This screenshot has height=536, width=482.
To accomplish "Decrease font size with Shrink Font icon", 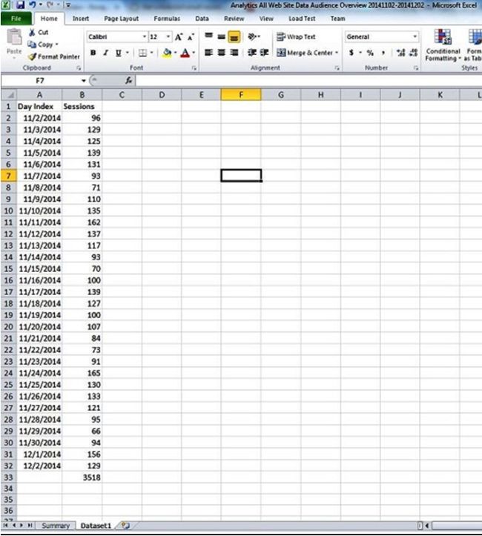I will point(191,37).
